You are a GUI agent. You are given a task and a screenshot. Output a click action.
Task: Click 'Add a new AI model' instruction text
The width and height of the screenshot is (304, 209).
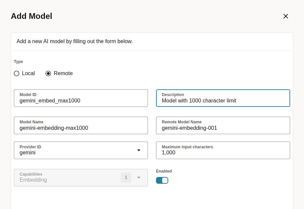coord(75,41)
